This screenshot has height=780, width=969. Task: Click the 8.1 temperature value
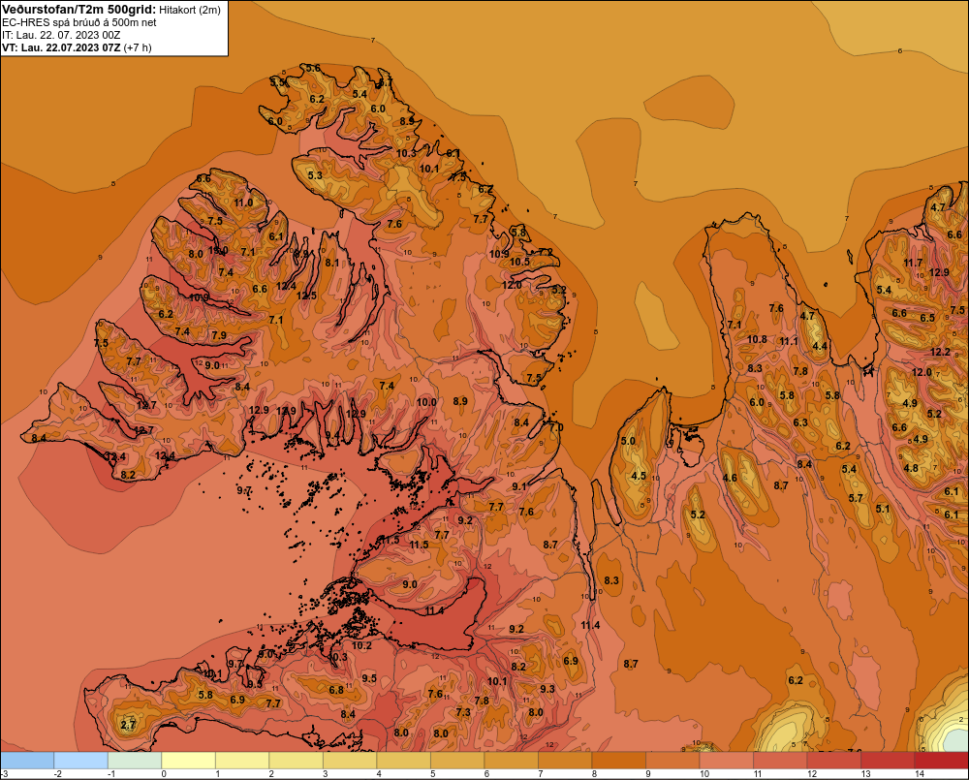(332, 262)
